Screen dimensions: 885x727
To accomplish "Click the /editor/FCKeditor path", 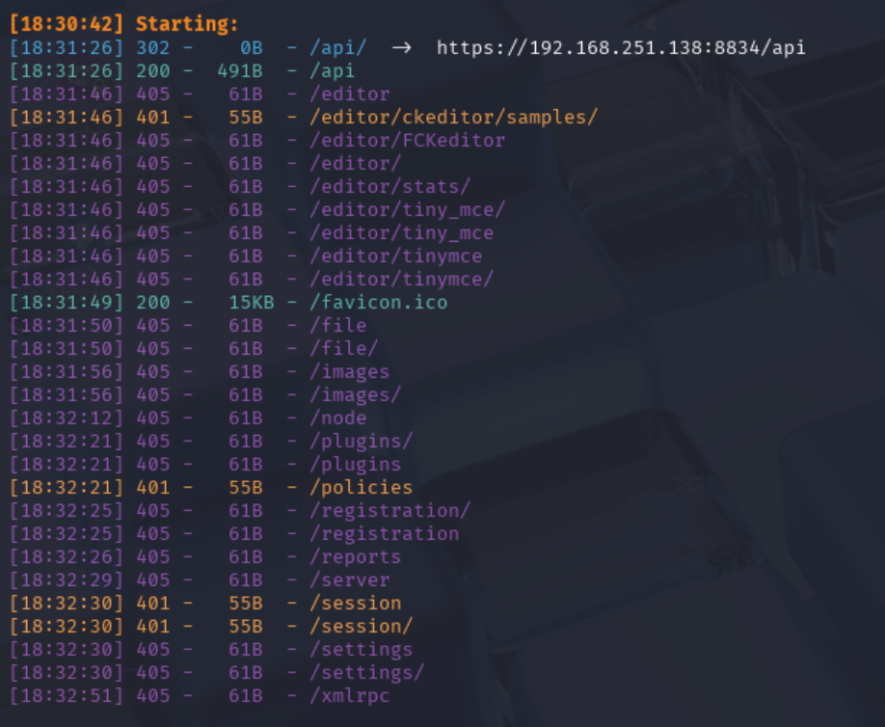I will 408,141.
